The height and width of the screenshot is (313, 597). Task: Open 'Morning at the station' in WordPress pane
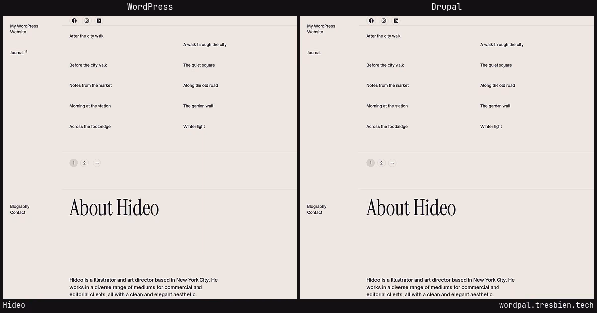[90, 106]
